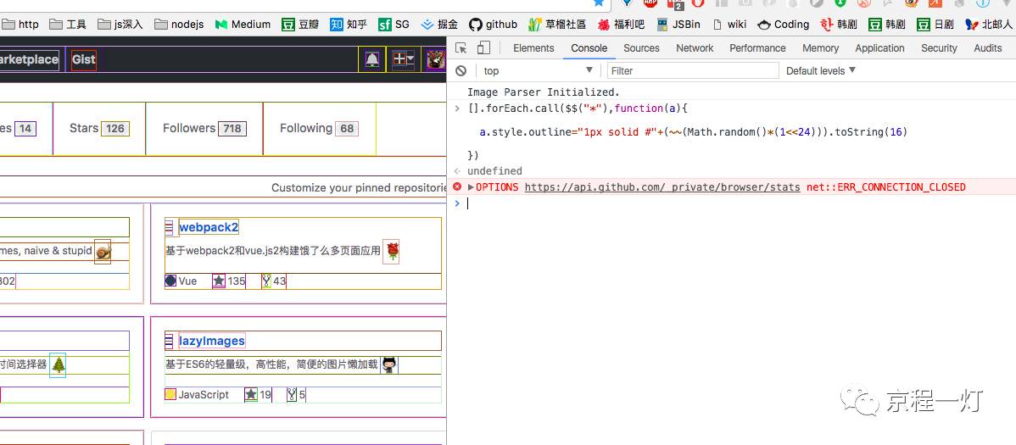Open the SG bookmark

[x=394, y=25]
